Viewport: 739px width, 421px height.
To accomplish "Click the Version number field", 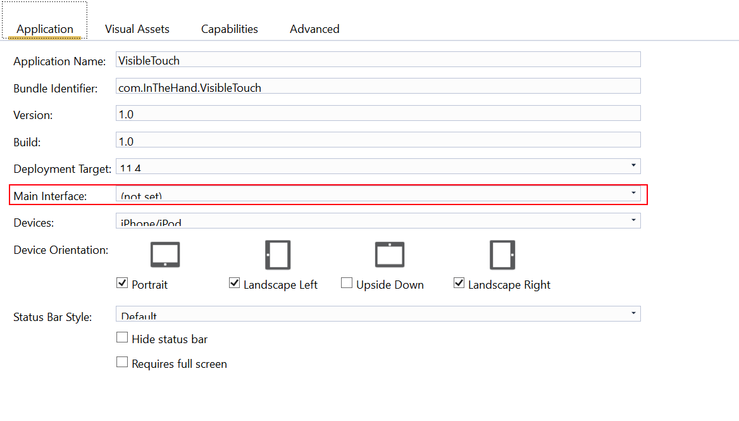I will (378, 113).
